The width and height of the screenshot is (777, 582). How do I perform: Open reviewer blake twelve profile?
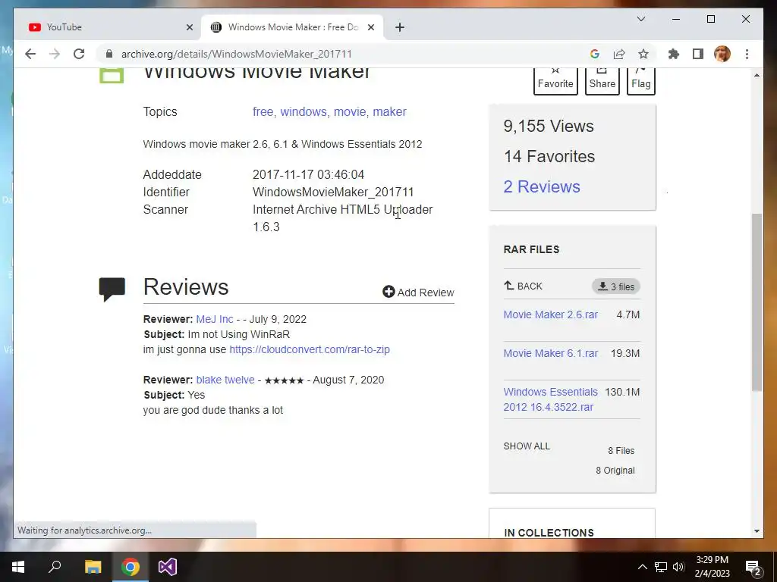225,380
